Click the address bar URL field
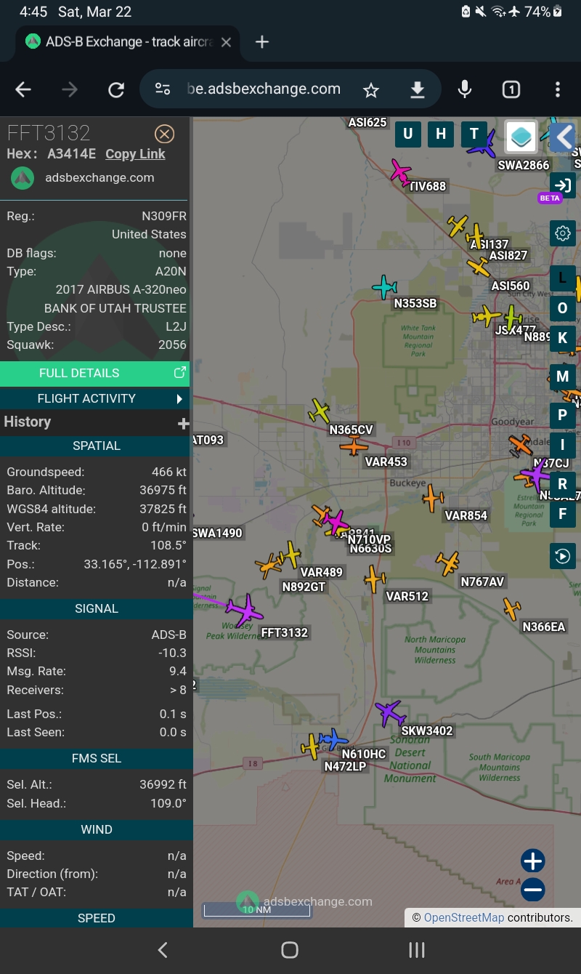The height and width of the screenshot is (974, 581). [x=264, y=89]
